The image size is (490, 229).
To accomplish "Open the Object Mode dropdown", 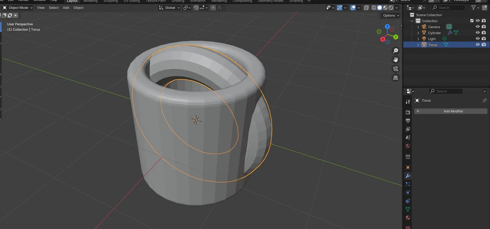I will coord(18,8).
